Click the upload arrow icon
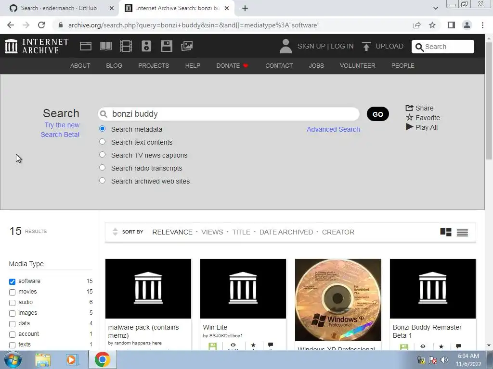Image resolution: width=493 pixels, height=369 pixels. [x=366, y=46]
